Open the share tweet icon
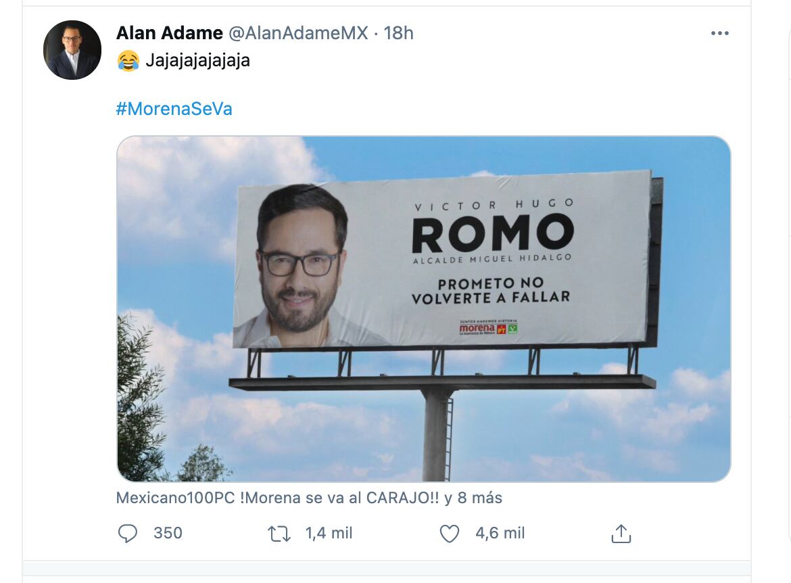 click(621, 534)
